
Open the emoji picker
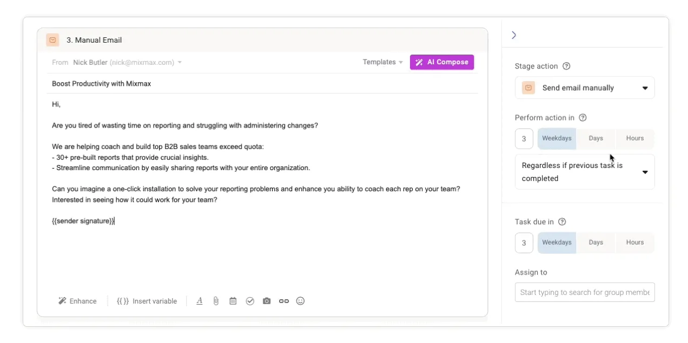(x=301, y=301)
